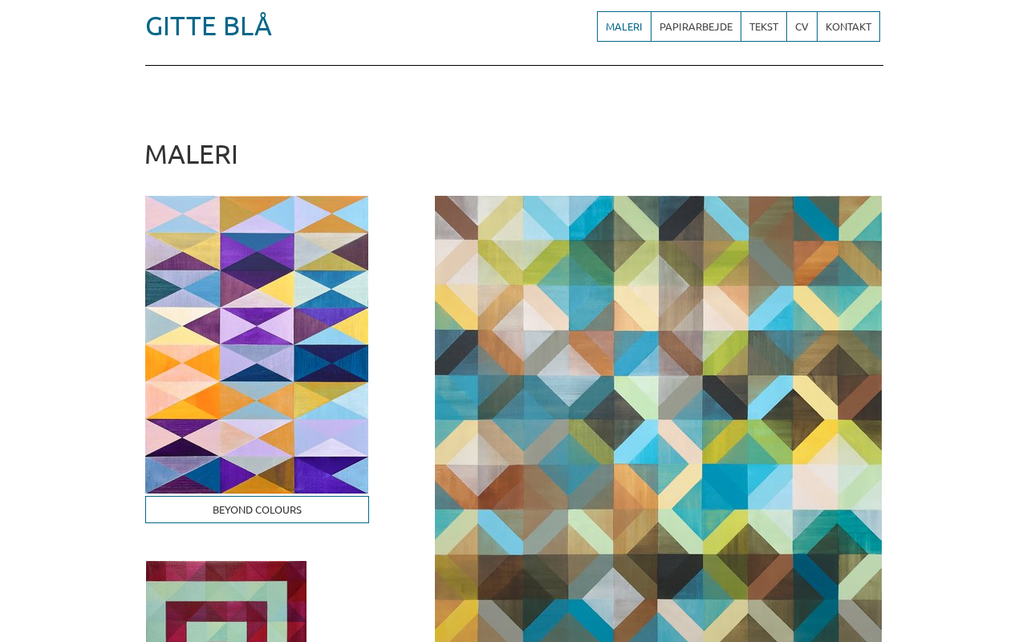View the Beyond Colours gallery image
This screenshot has width=1027, height=642.
tap(257, 344)
